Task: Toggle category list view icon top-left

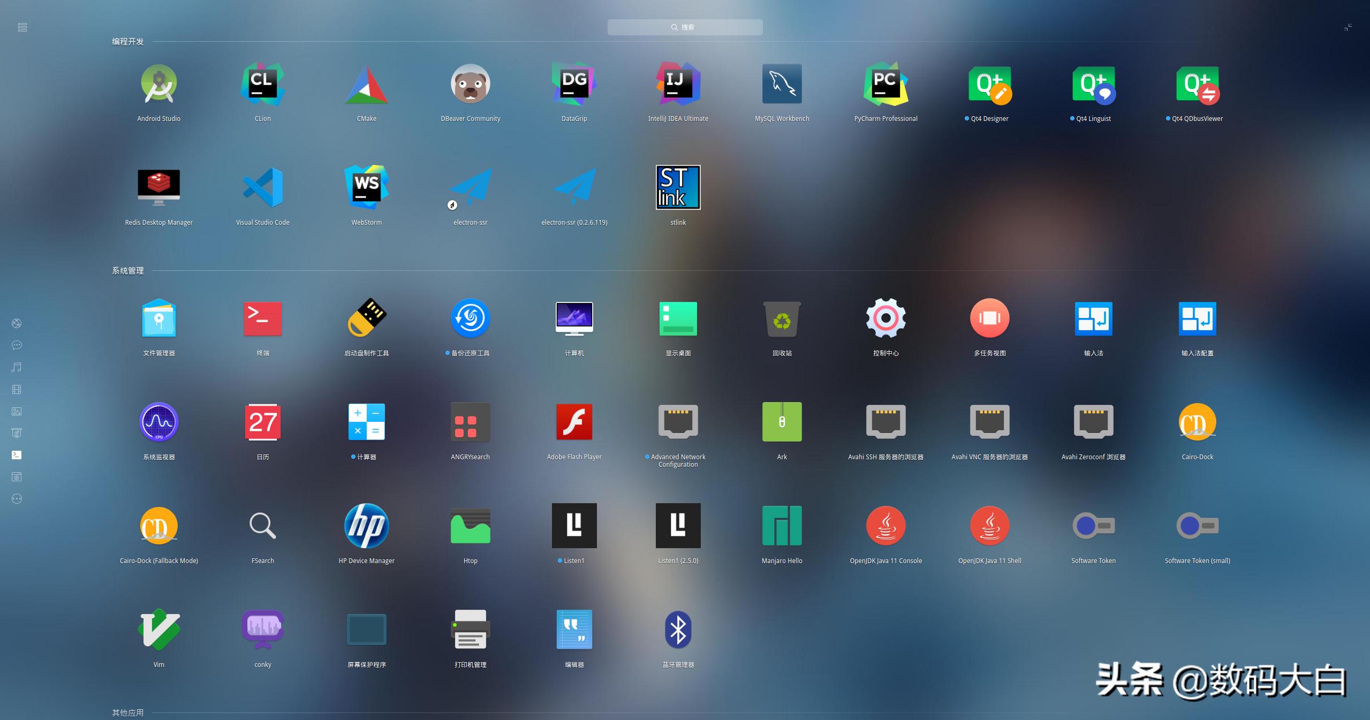Action: pos(22,27)
